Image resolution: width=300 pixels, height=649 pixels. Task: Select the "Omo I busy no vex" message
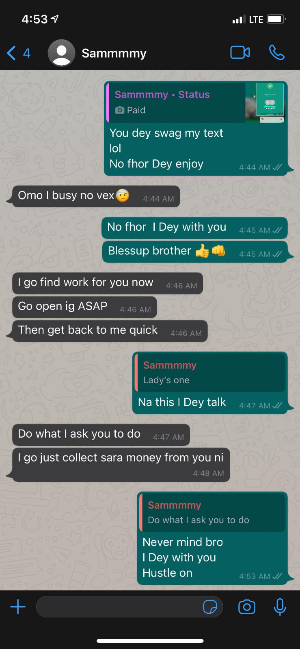click(96, 196)
